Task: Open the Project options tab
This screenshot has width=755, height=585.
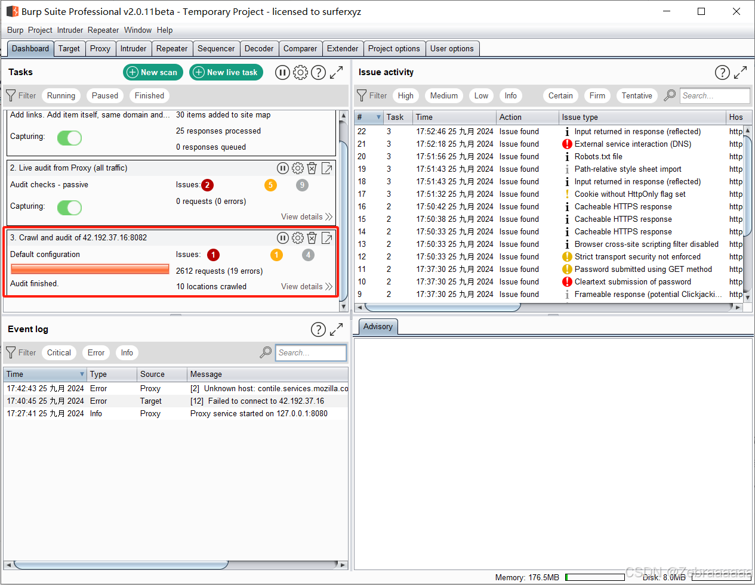Action: pos(394,48)
